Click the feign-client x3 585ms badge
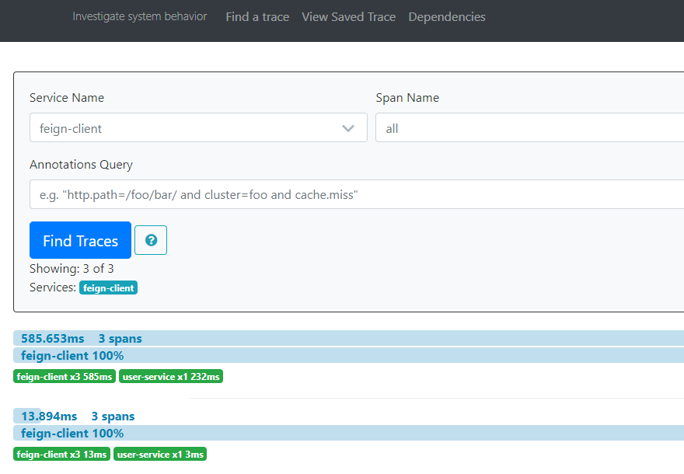This screenshot has width=684, height=474. tap(65, 376)
